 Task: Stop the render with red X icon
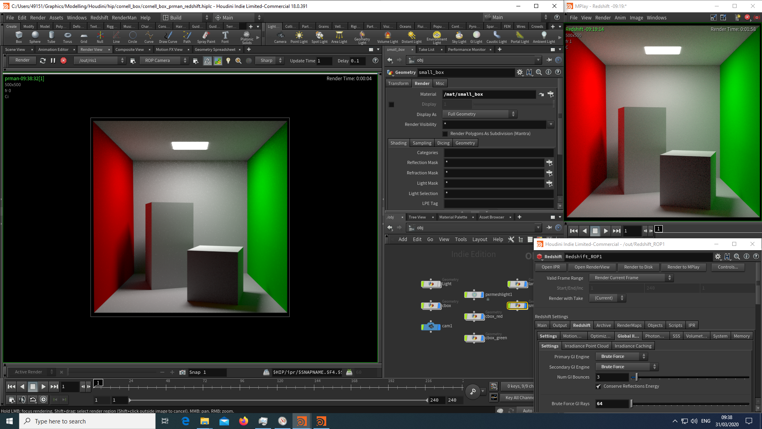[63, 60]
